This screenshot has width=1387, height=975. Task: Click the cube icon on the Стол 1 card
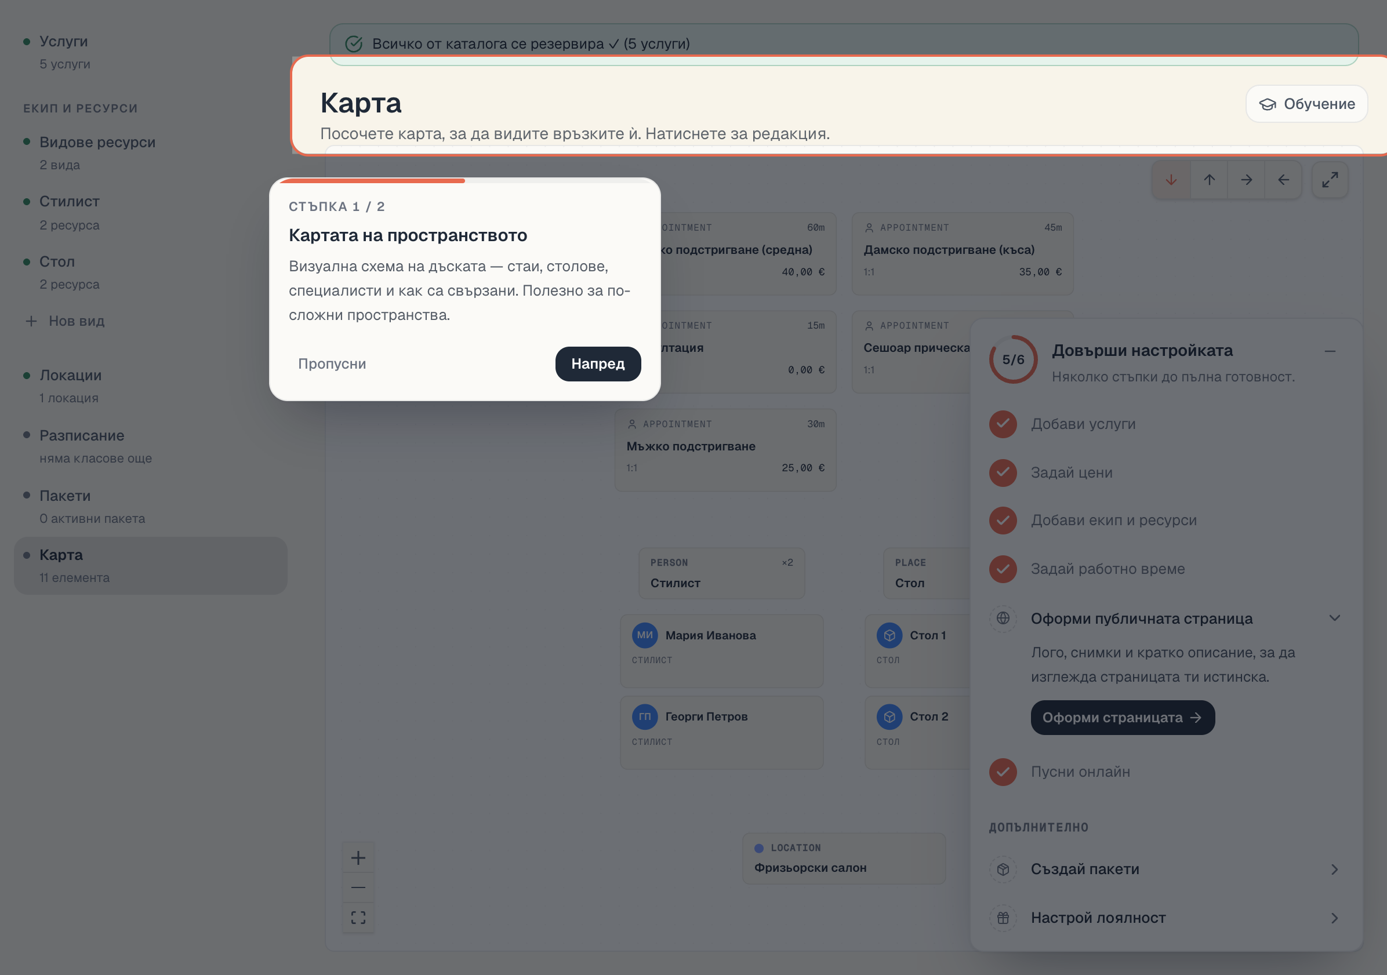[889, 635]
